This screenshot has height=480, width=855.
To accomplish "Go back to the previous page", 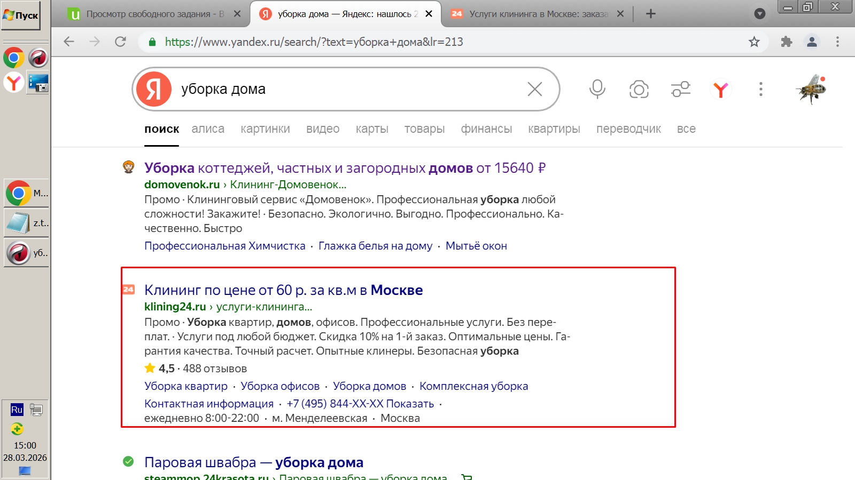I will 69,42.
